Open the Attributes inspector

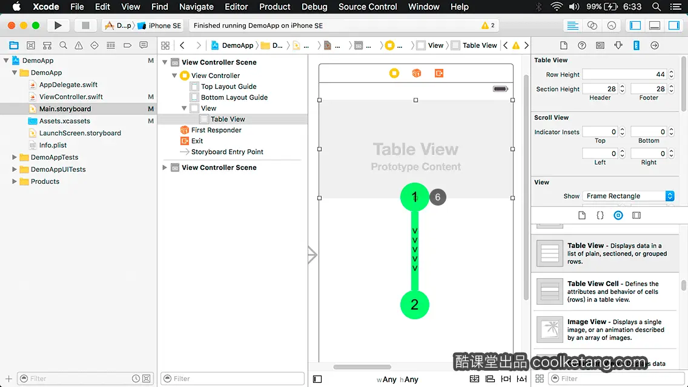pyautogui.click(x=618, y=45)
